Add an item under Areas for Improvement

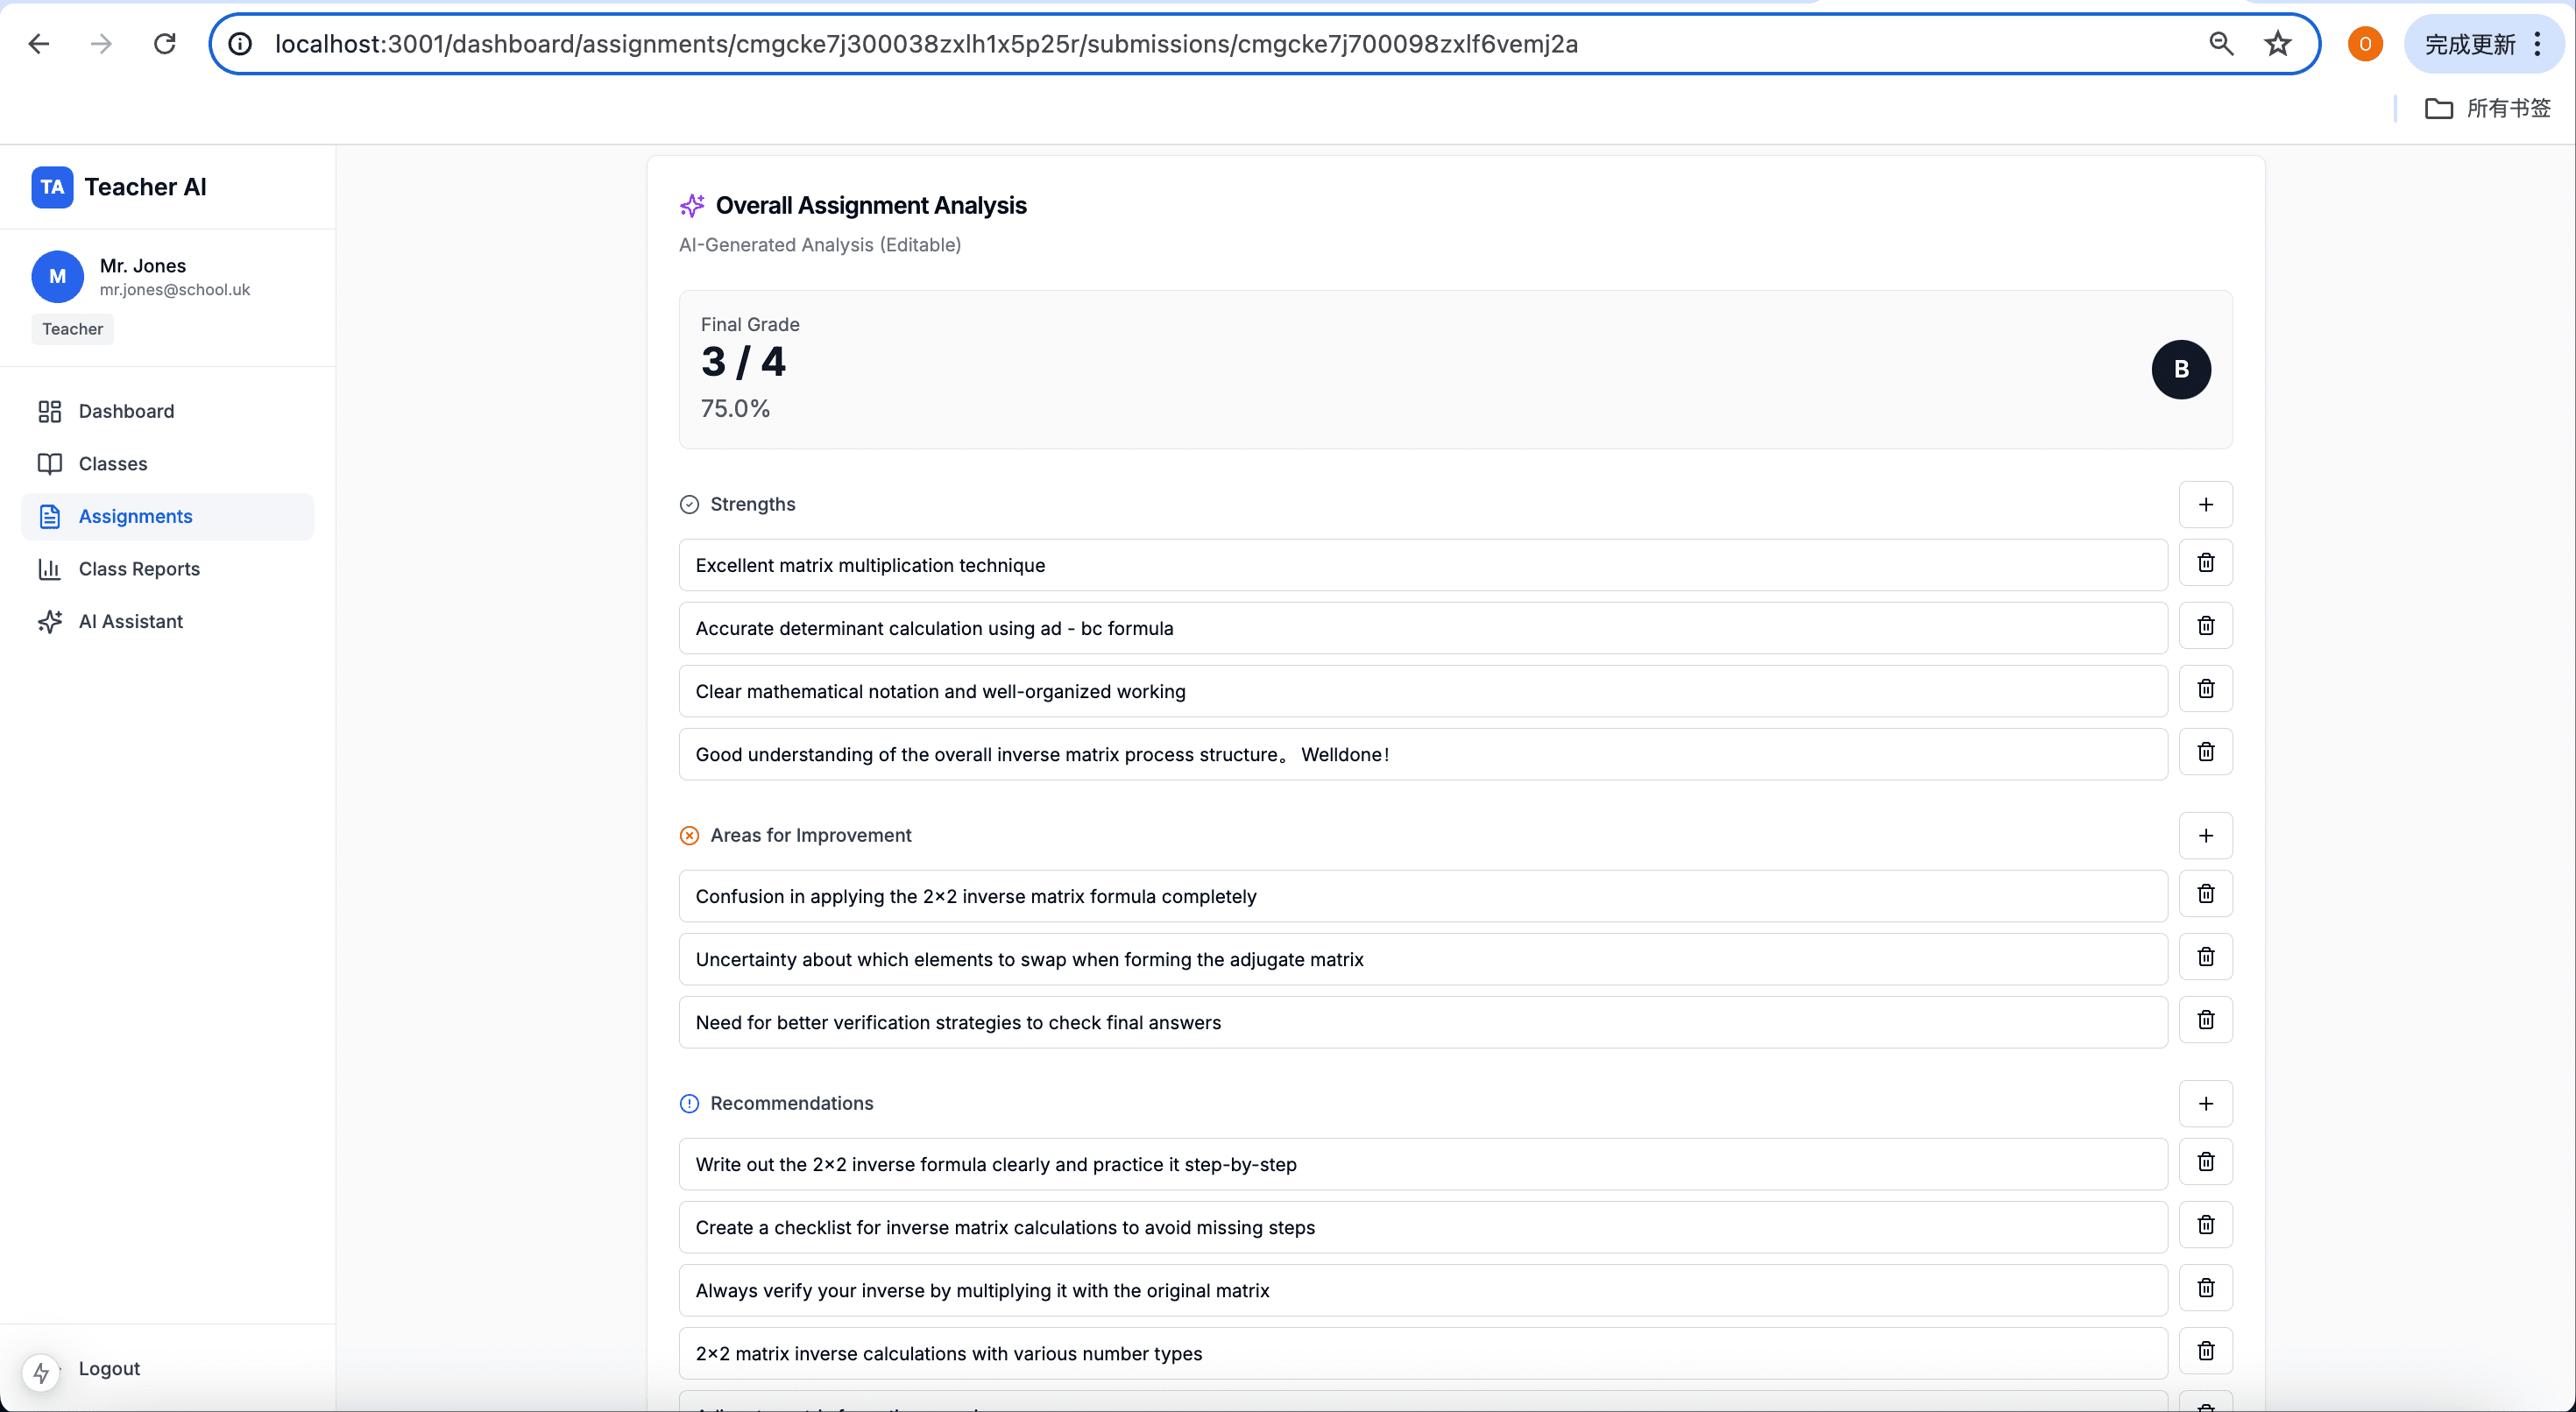click(x=2206, y=835)
